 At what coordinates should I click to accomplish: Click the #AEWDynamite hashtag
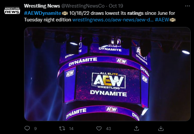click(42, 13)
